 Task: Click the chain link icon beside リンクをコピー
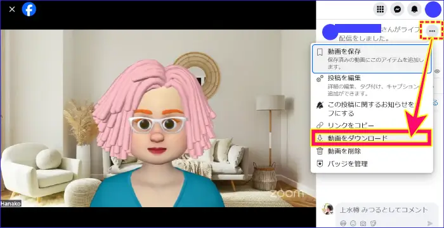[320, 125]
